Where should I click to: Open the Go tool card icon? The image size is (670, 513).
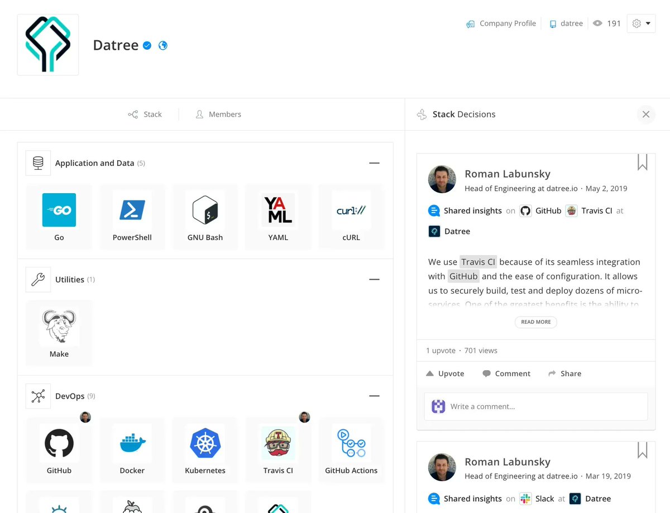59,210
